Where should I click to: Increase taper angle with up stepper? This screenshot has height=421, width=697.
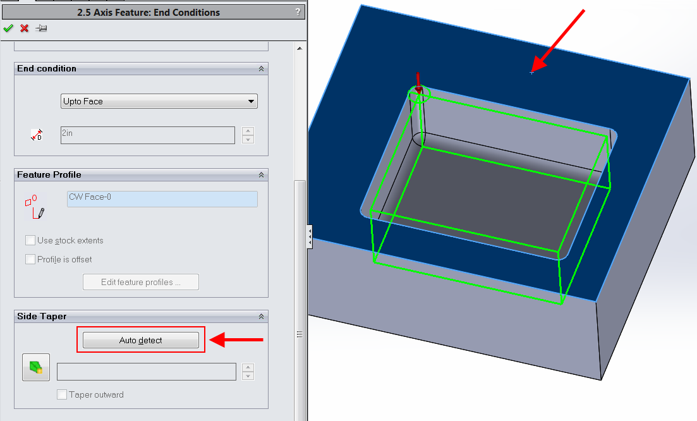(x=248, y=367)
